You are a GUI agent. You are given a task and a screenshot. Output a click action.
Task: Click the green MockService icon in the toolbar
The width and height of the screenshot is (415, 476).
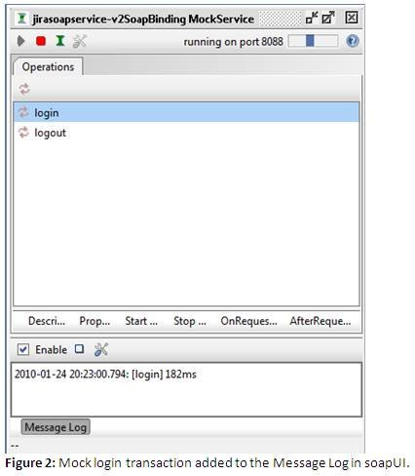point(60,41)
